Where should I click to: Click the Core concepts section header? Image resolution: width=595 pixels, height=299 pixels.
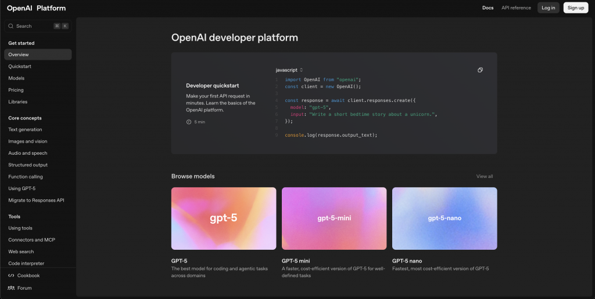click(25, 118)
